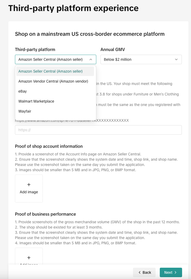The image size is (191, 279).
Task: Click the plus icon under shop account proof
Action: coord(29,185)
